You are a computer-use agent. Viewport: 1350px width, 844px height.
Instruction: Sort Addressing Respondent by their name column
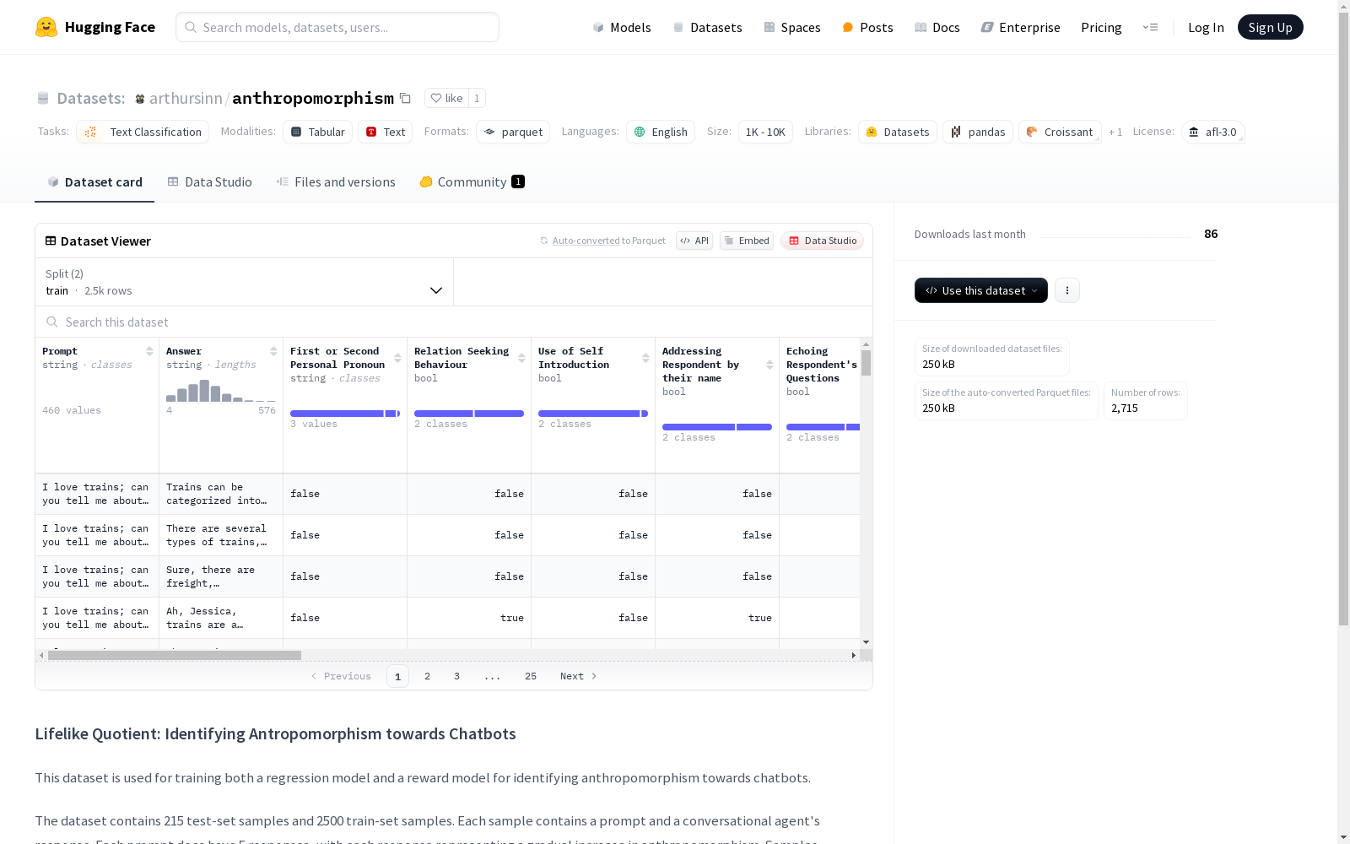coord(769,365)
